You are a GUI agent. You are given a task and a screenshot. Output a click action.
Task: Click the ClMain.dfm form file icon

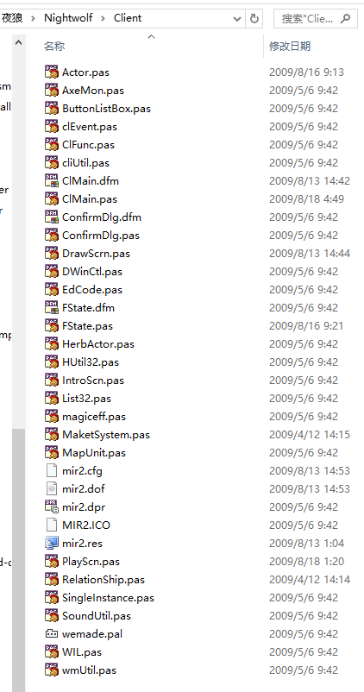[52, 180]
